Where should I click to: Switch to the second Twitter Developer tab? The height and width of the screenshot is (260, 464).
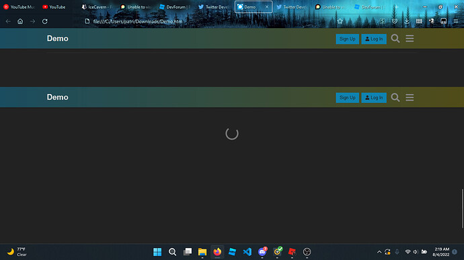292,7
